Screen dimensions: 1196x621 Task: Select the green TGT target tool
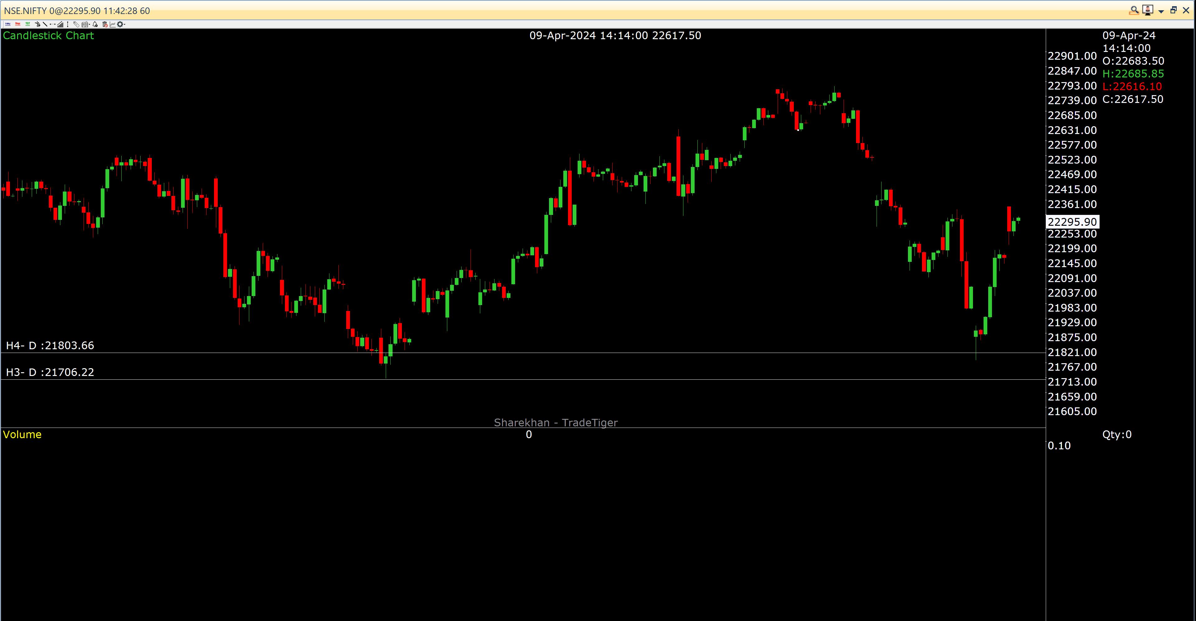[x=28, y=24]
